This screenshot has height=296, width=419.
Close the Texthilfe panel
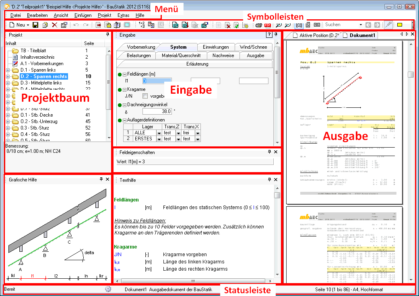(276, 180)
